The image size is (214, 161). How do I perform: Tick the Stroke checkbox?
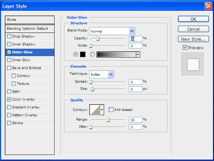coord(9,123)
